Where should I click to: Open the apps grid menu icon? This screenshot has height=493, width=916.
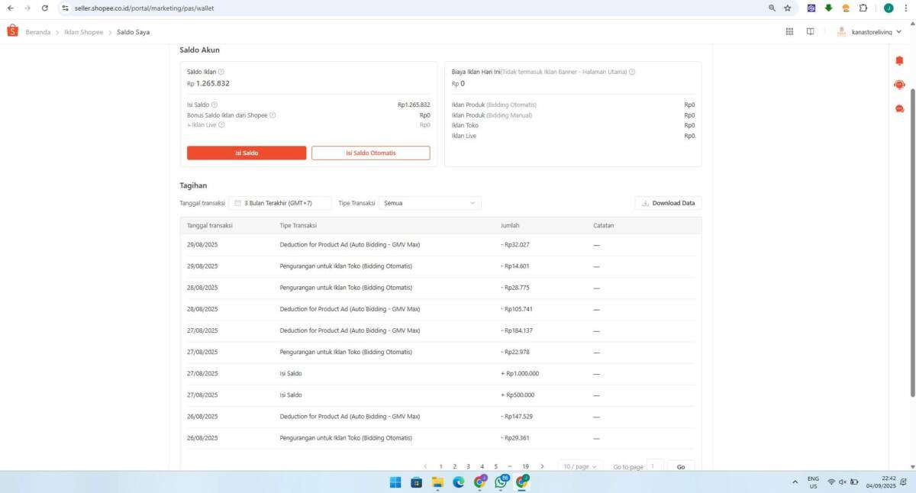coord(789,31)
